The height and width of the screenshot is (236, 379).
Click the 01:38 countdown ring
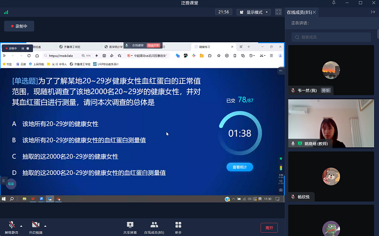[240, 133]
